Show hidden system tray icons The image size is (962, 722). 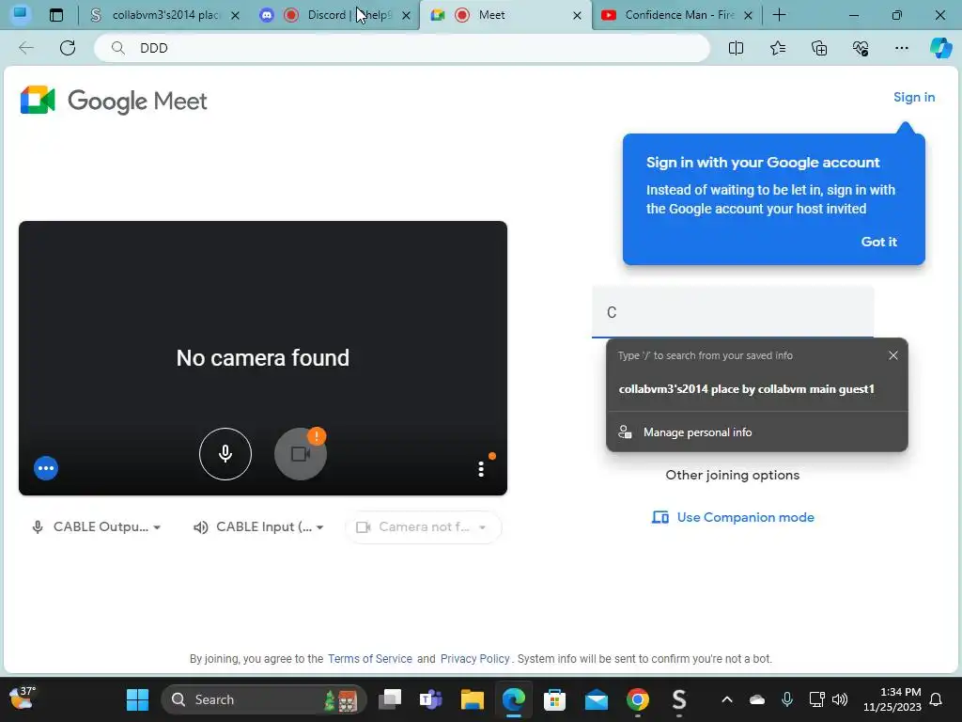727,699
